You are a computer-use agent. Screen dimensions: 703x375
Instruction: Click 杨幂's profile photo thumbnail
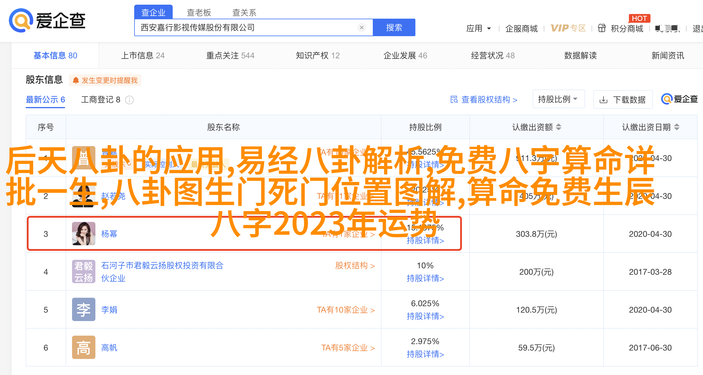pyautogui.click(x=84, y=234)
